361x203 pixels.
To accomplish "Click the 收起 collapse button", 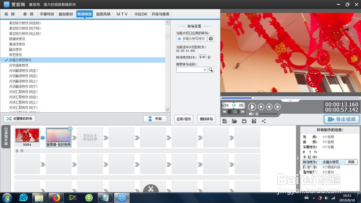I will (155, 119).
